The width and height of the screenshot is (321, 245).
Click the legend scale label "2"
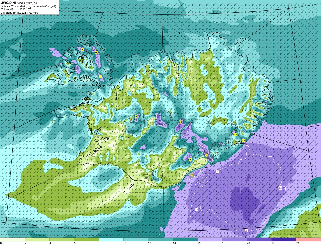(x=25, y=243)
